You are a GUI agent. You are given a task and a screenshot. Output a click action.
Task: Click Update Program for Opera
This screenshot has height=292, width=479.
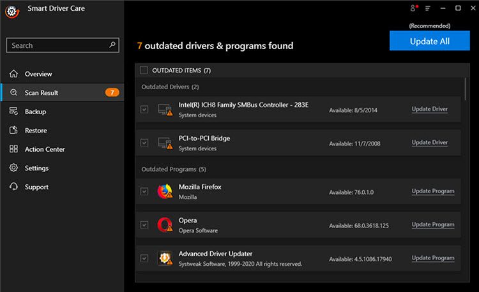pos(432,224)
